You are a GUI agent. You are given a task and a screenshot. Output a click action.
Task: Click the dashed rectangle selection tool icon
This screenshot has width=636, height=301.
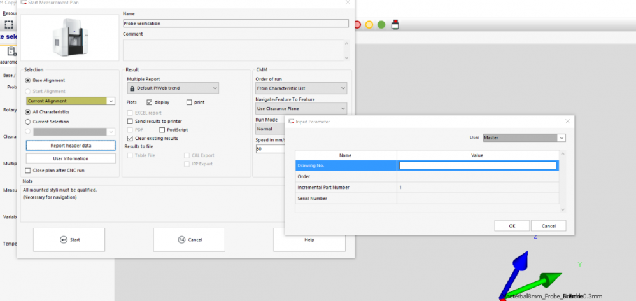point(9,25)
